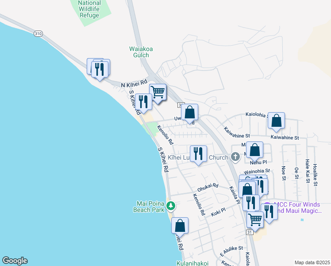This screenshot has height=266, width=331.
Task: Click the Wainohia St street label
Action: (x=257, y=171)
